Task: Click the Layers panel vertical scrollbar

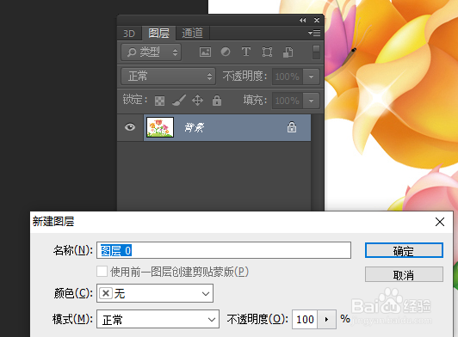Action: (317, 162)
